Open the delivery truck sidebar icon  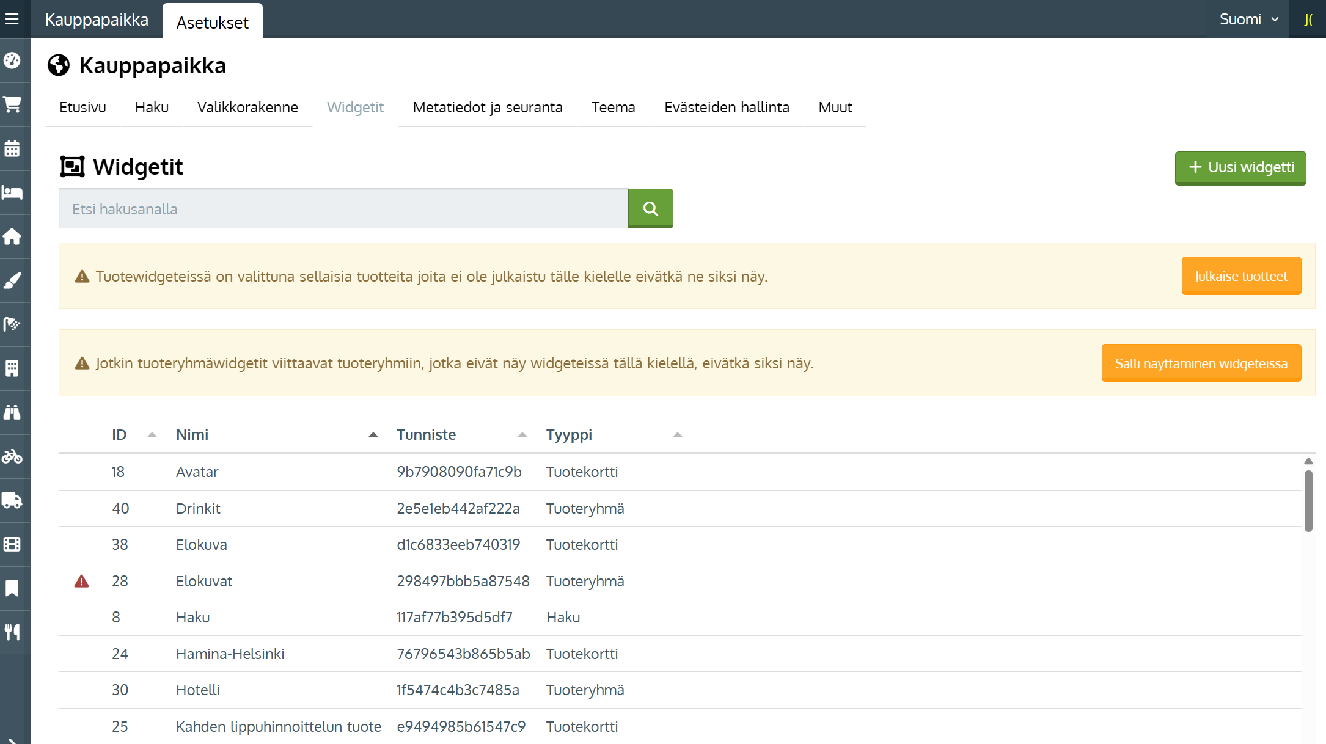coord(12,500)
